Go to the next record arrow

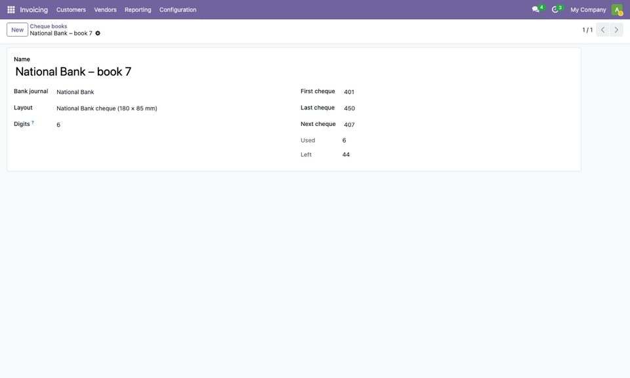pyautogui.click(x=616, y=30)
